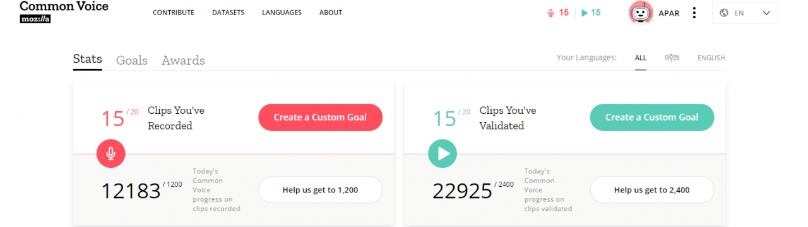Open the robot avatar profile picture

641,13
